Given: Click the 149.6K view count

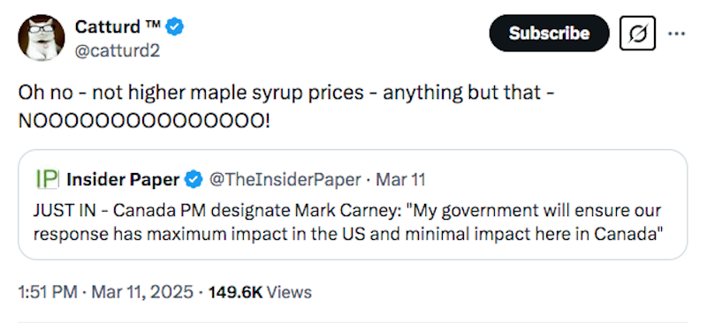Looking at the screenshot, I should (235, 292).
